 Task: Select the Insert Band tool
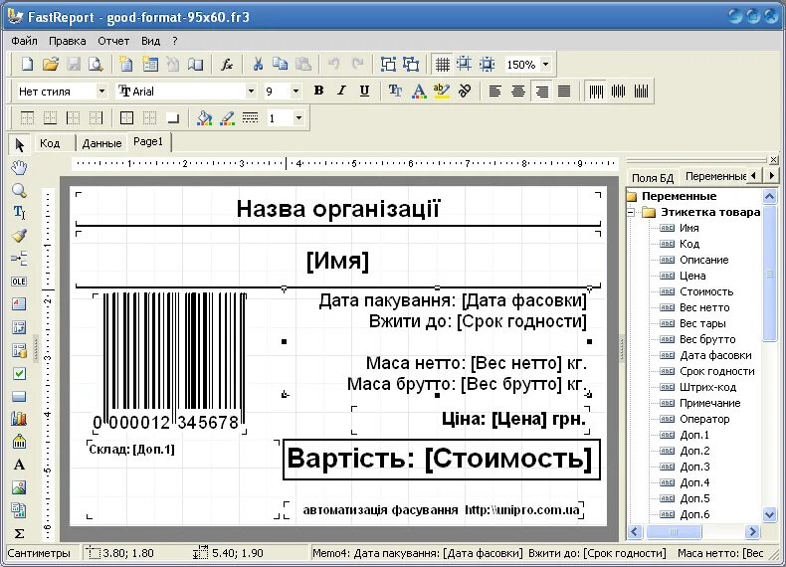pos(19,259)
